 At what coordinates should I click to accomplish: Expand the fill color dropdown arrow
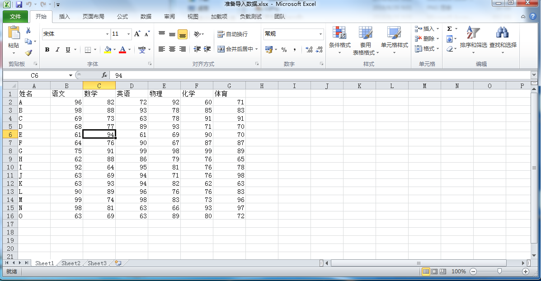point(114,50)
